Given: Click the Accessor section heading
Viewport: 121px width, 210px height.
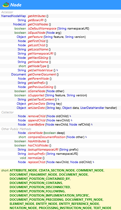Looking at the screenshot, I should (7, 12).
